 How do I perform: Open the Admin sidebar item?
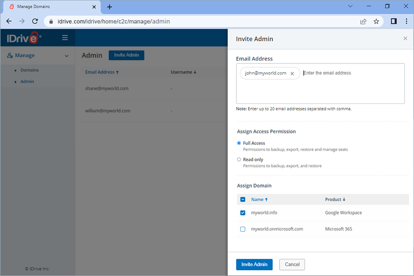point(27,81)
